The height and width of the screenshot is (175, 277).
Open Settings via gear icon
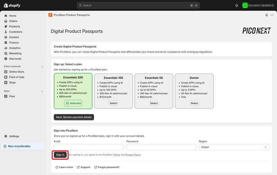click(6, 136)
